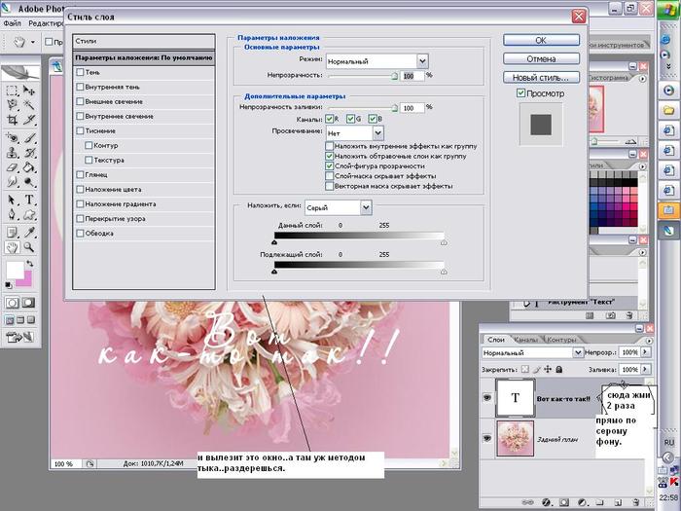
Task: Switch to the 'Каналы' tab
Action: pyautogui.click(x=526, y=340)
